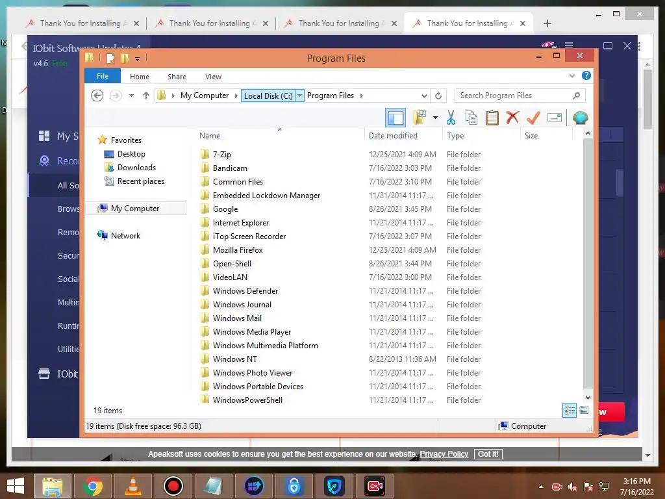Click the Copy icon in toolbar
This screenshot has width=665, height=499.
[471, 118]
